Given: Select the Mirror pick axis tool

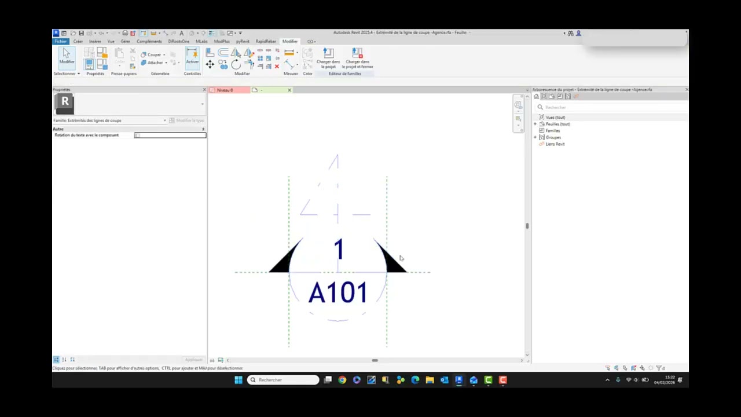Looking at the screenshot, I should pos(236,53).
